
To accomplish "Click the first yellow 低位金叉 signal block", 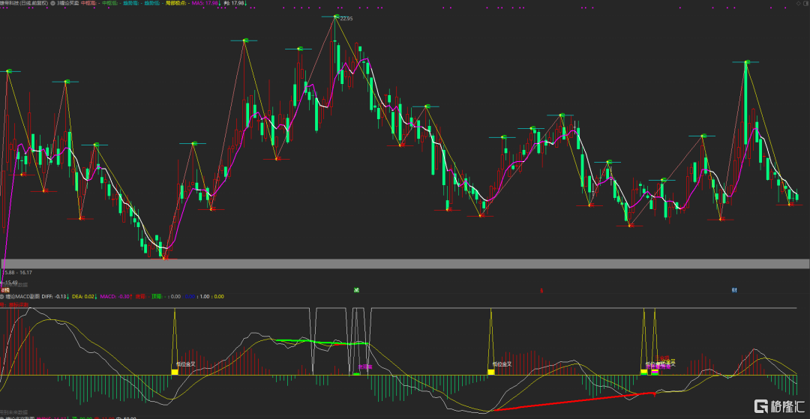I will pyautogui.click(x=175, y=372).
